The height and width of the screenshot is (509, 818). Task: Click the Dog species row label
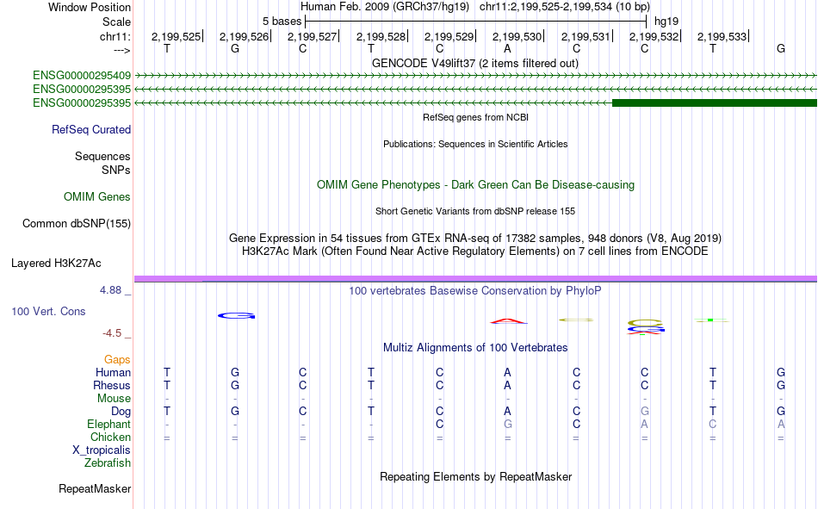tap(121, 412)
